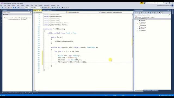Open the Package Manager Console tab
Viewport: 174px width, 98px height.
(x=32, y=93)
